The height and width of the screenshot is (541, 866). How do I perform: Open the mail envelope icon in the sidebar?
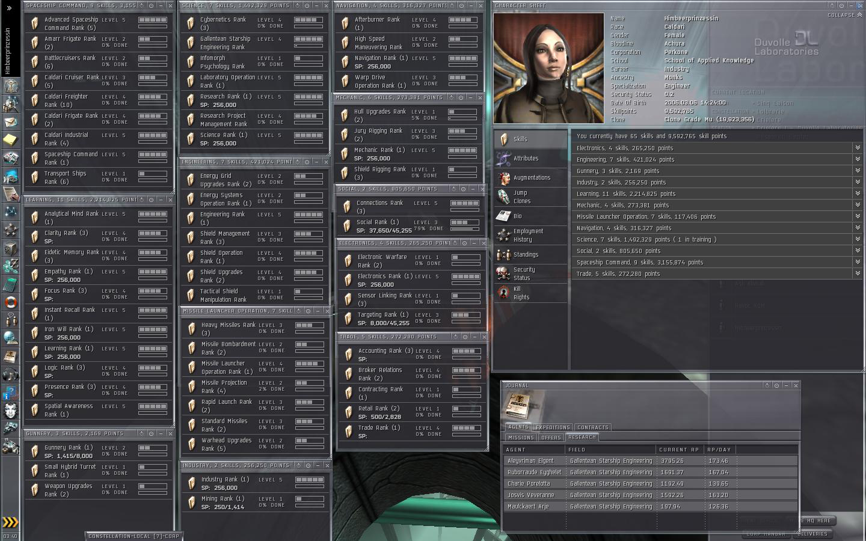point(10,123)
